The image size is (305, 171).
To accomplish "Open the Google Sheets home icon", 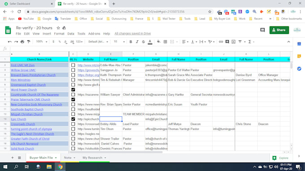I will (8, 30).
